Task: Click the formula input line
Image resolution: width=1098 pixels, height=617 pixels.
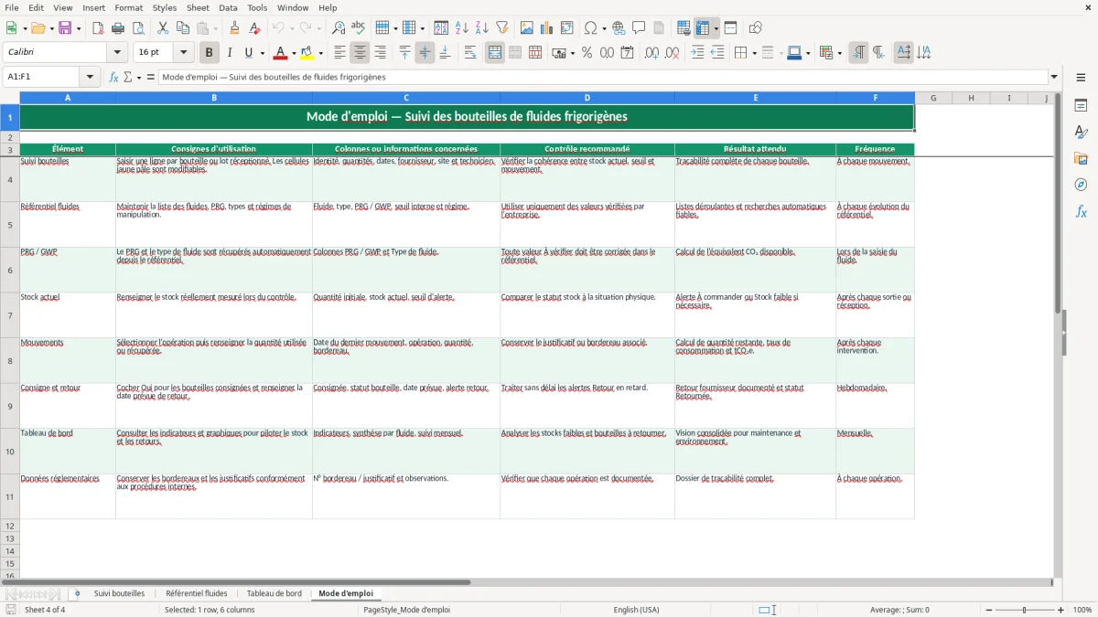Action: point(604,77)
